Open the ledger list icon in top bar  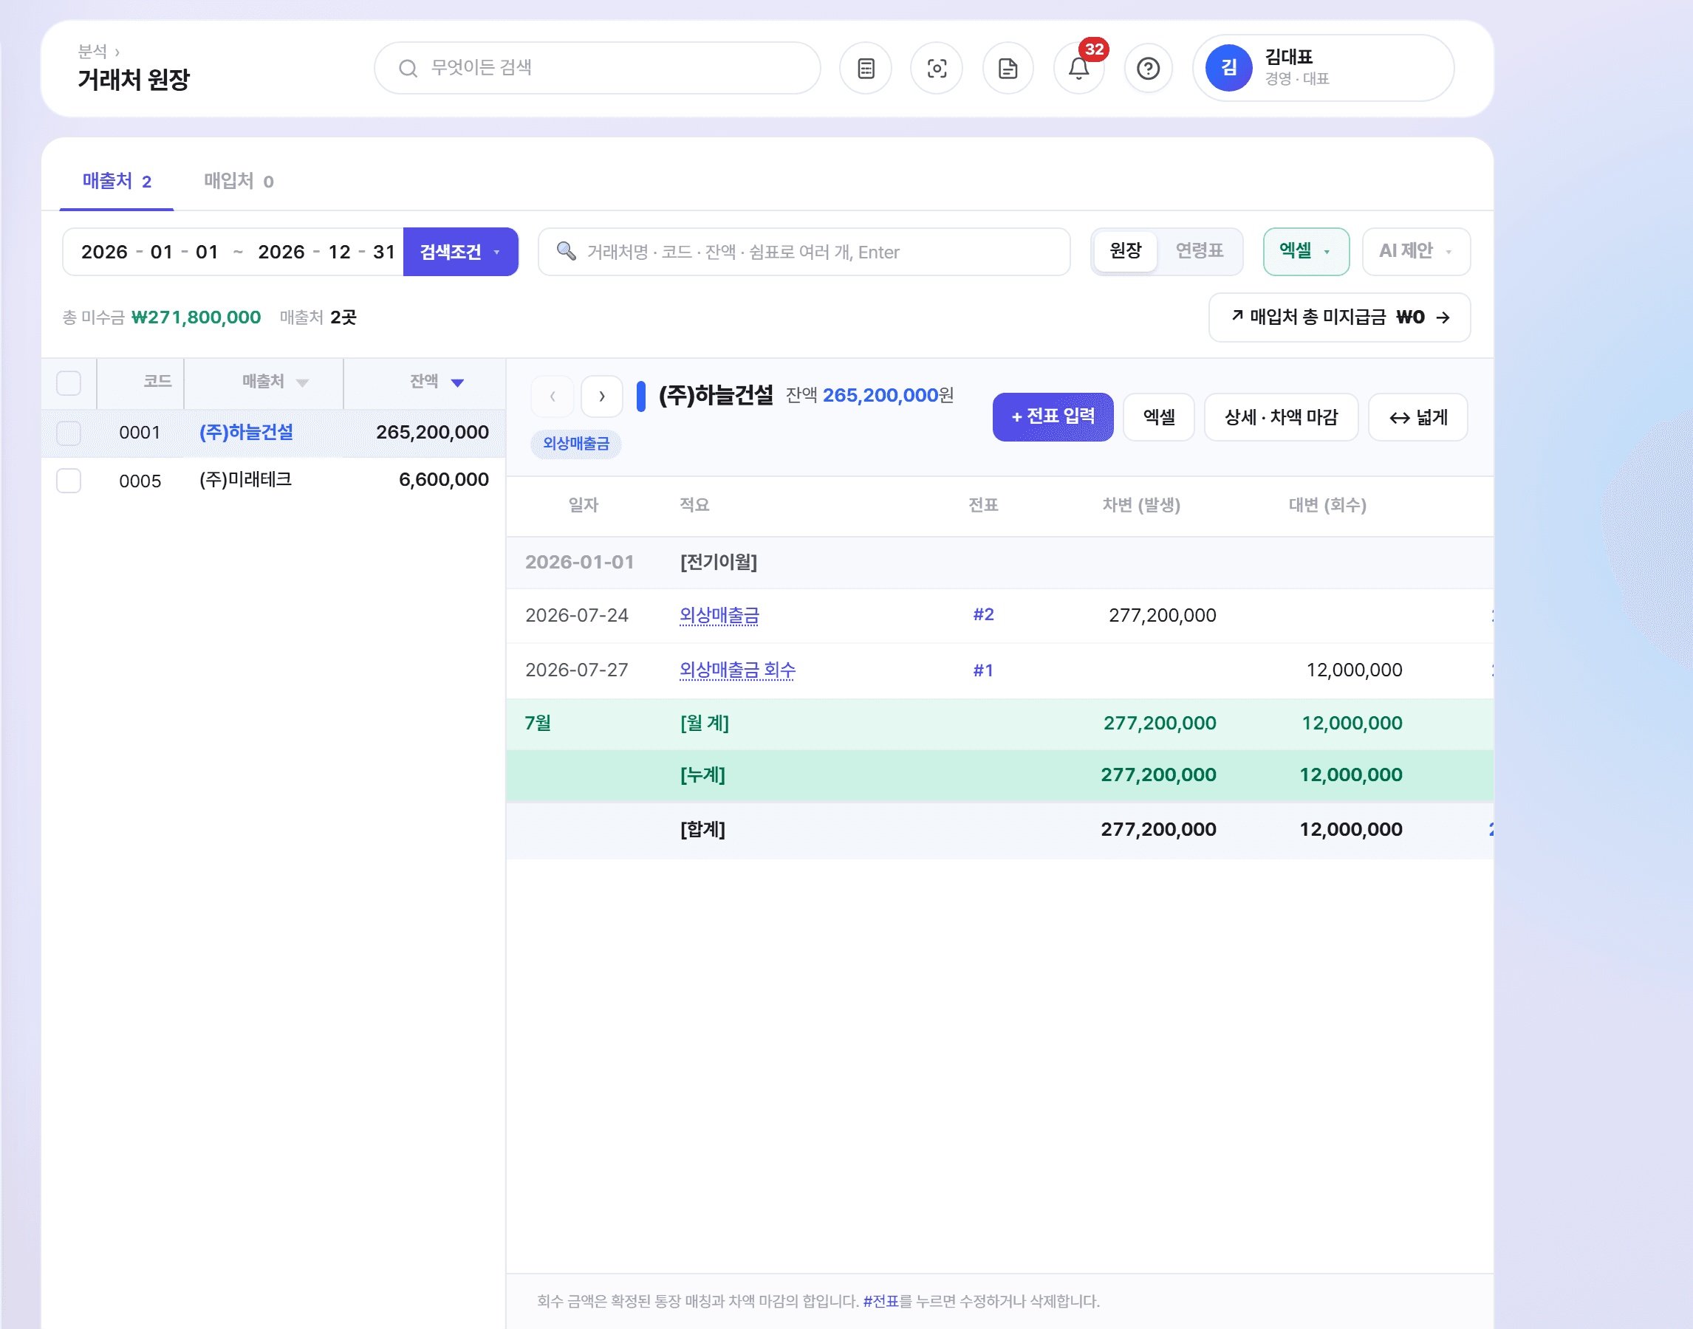click(866, 69)
